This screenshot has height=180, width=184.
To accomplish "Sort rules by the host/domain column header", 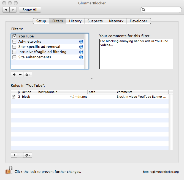I will pyautogui.click(x=62, y=92).
